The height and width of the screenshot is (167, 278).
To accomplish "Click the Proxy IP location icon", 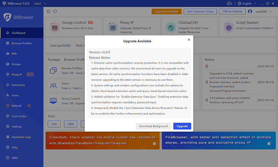I will (x=8, y=74).
